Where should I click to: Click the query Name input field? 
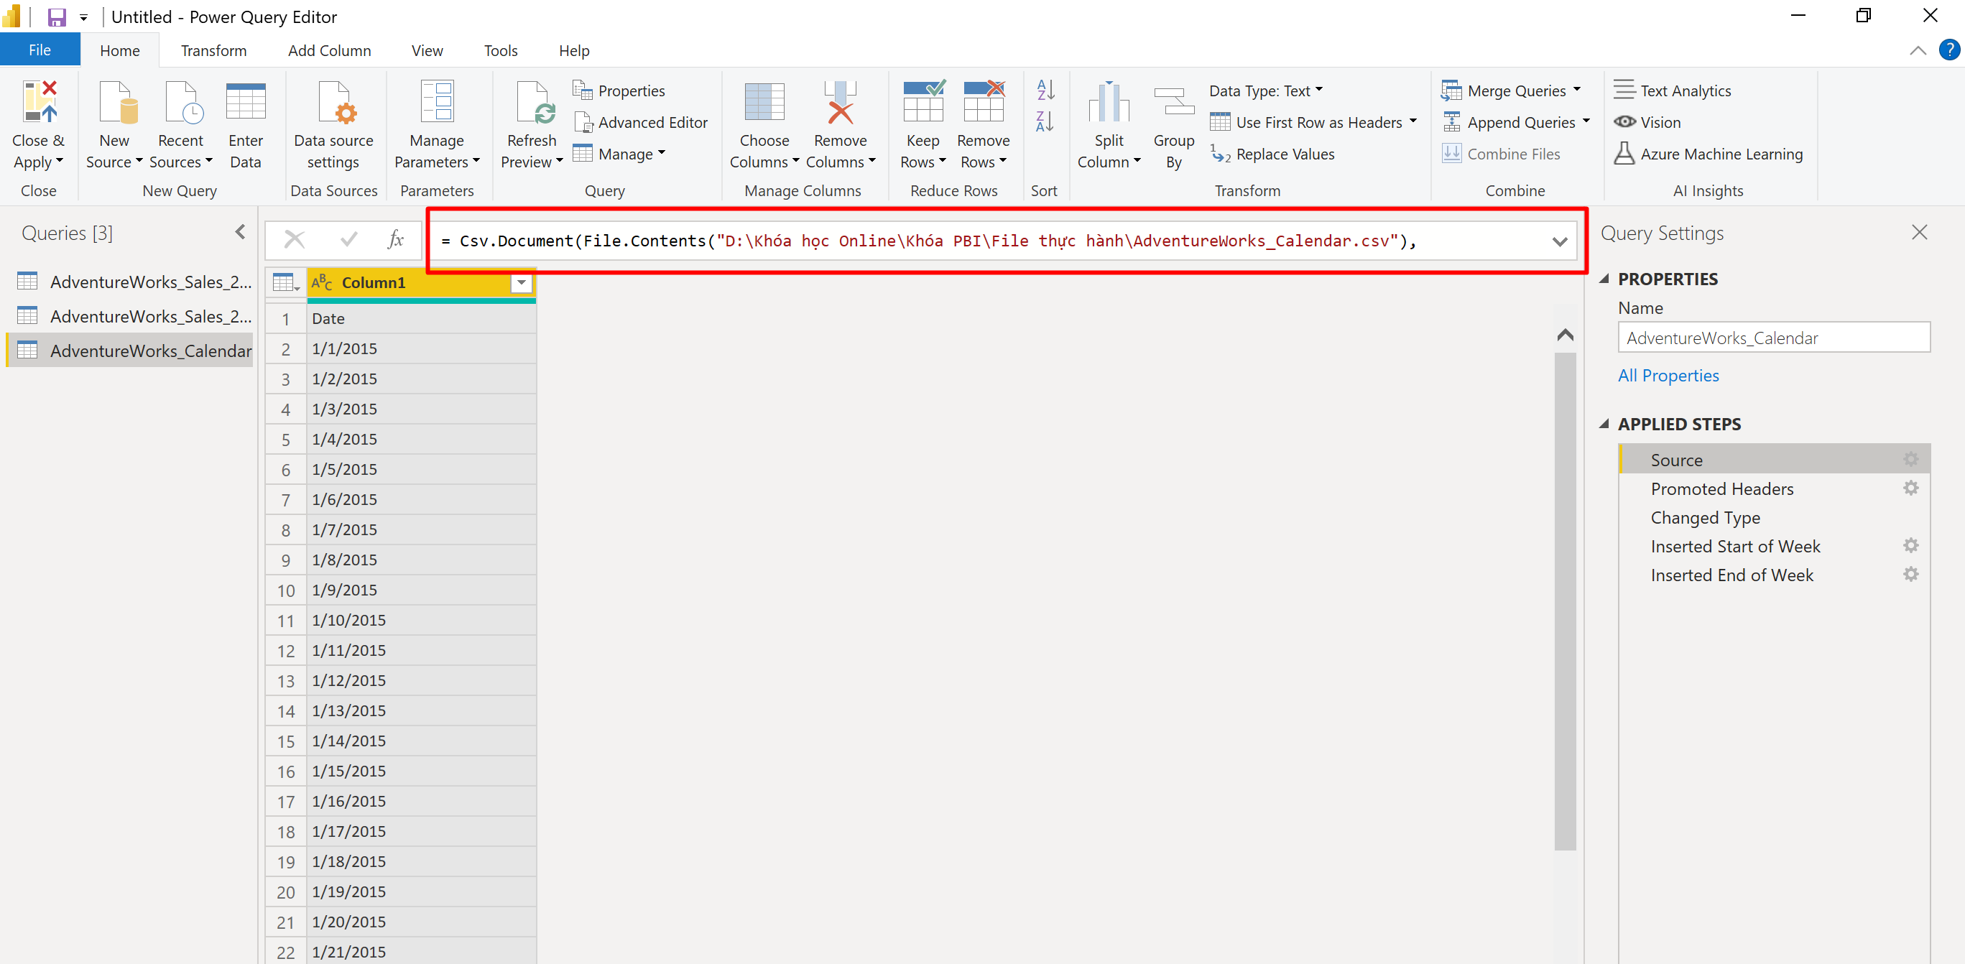pos(1775,337)
